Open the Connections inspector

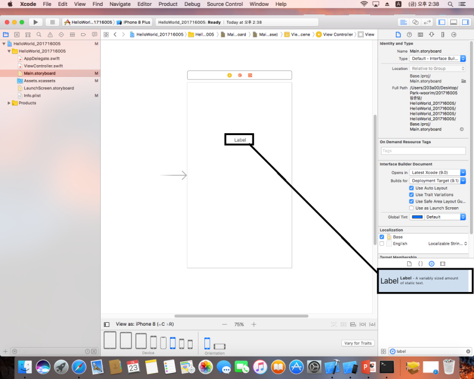coord(454,34)
